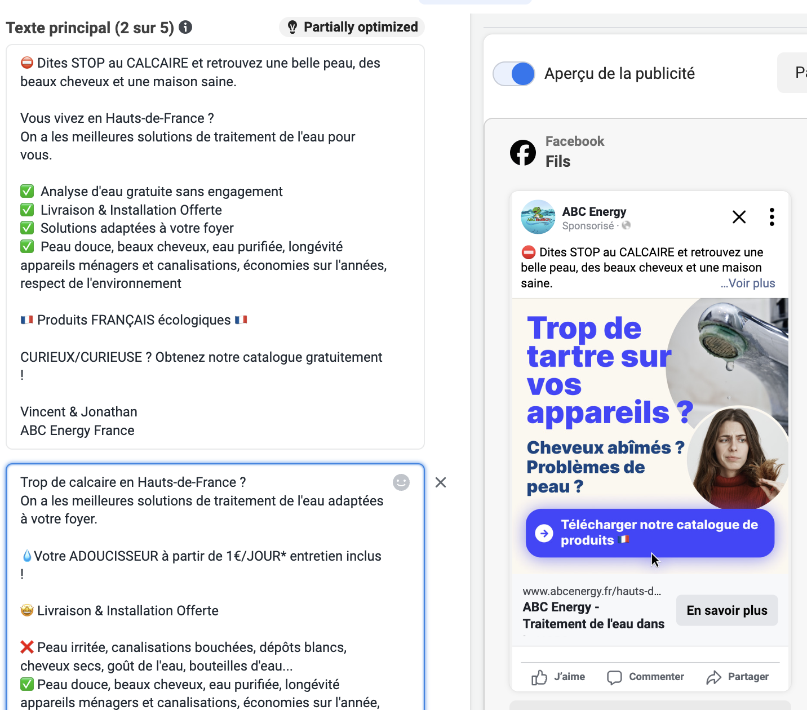Open the three-dot menu on the ad preview
The width and height of the screenshot is (807, 710).
click(771, 217)
